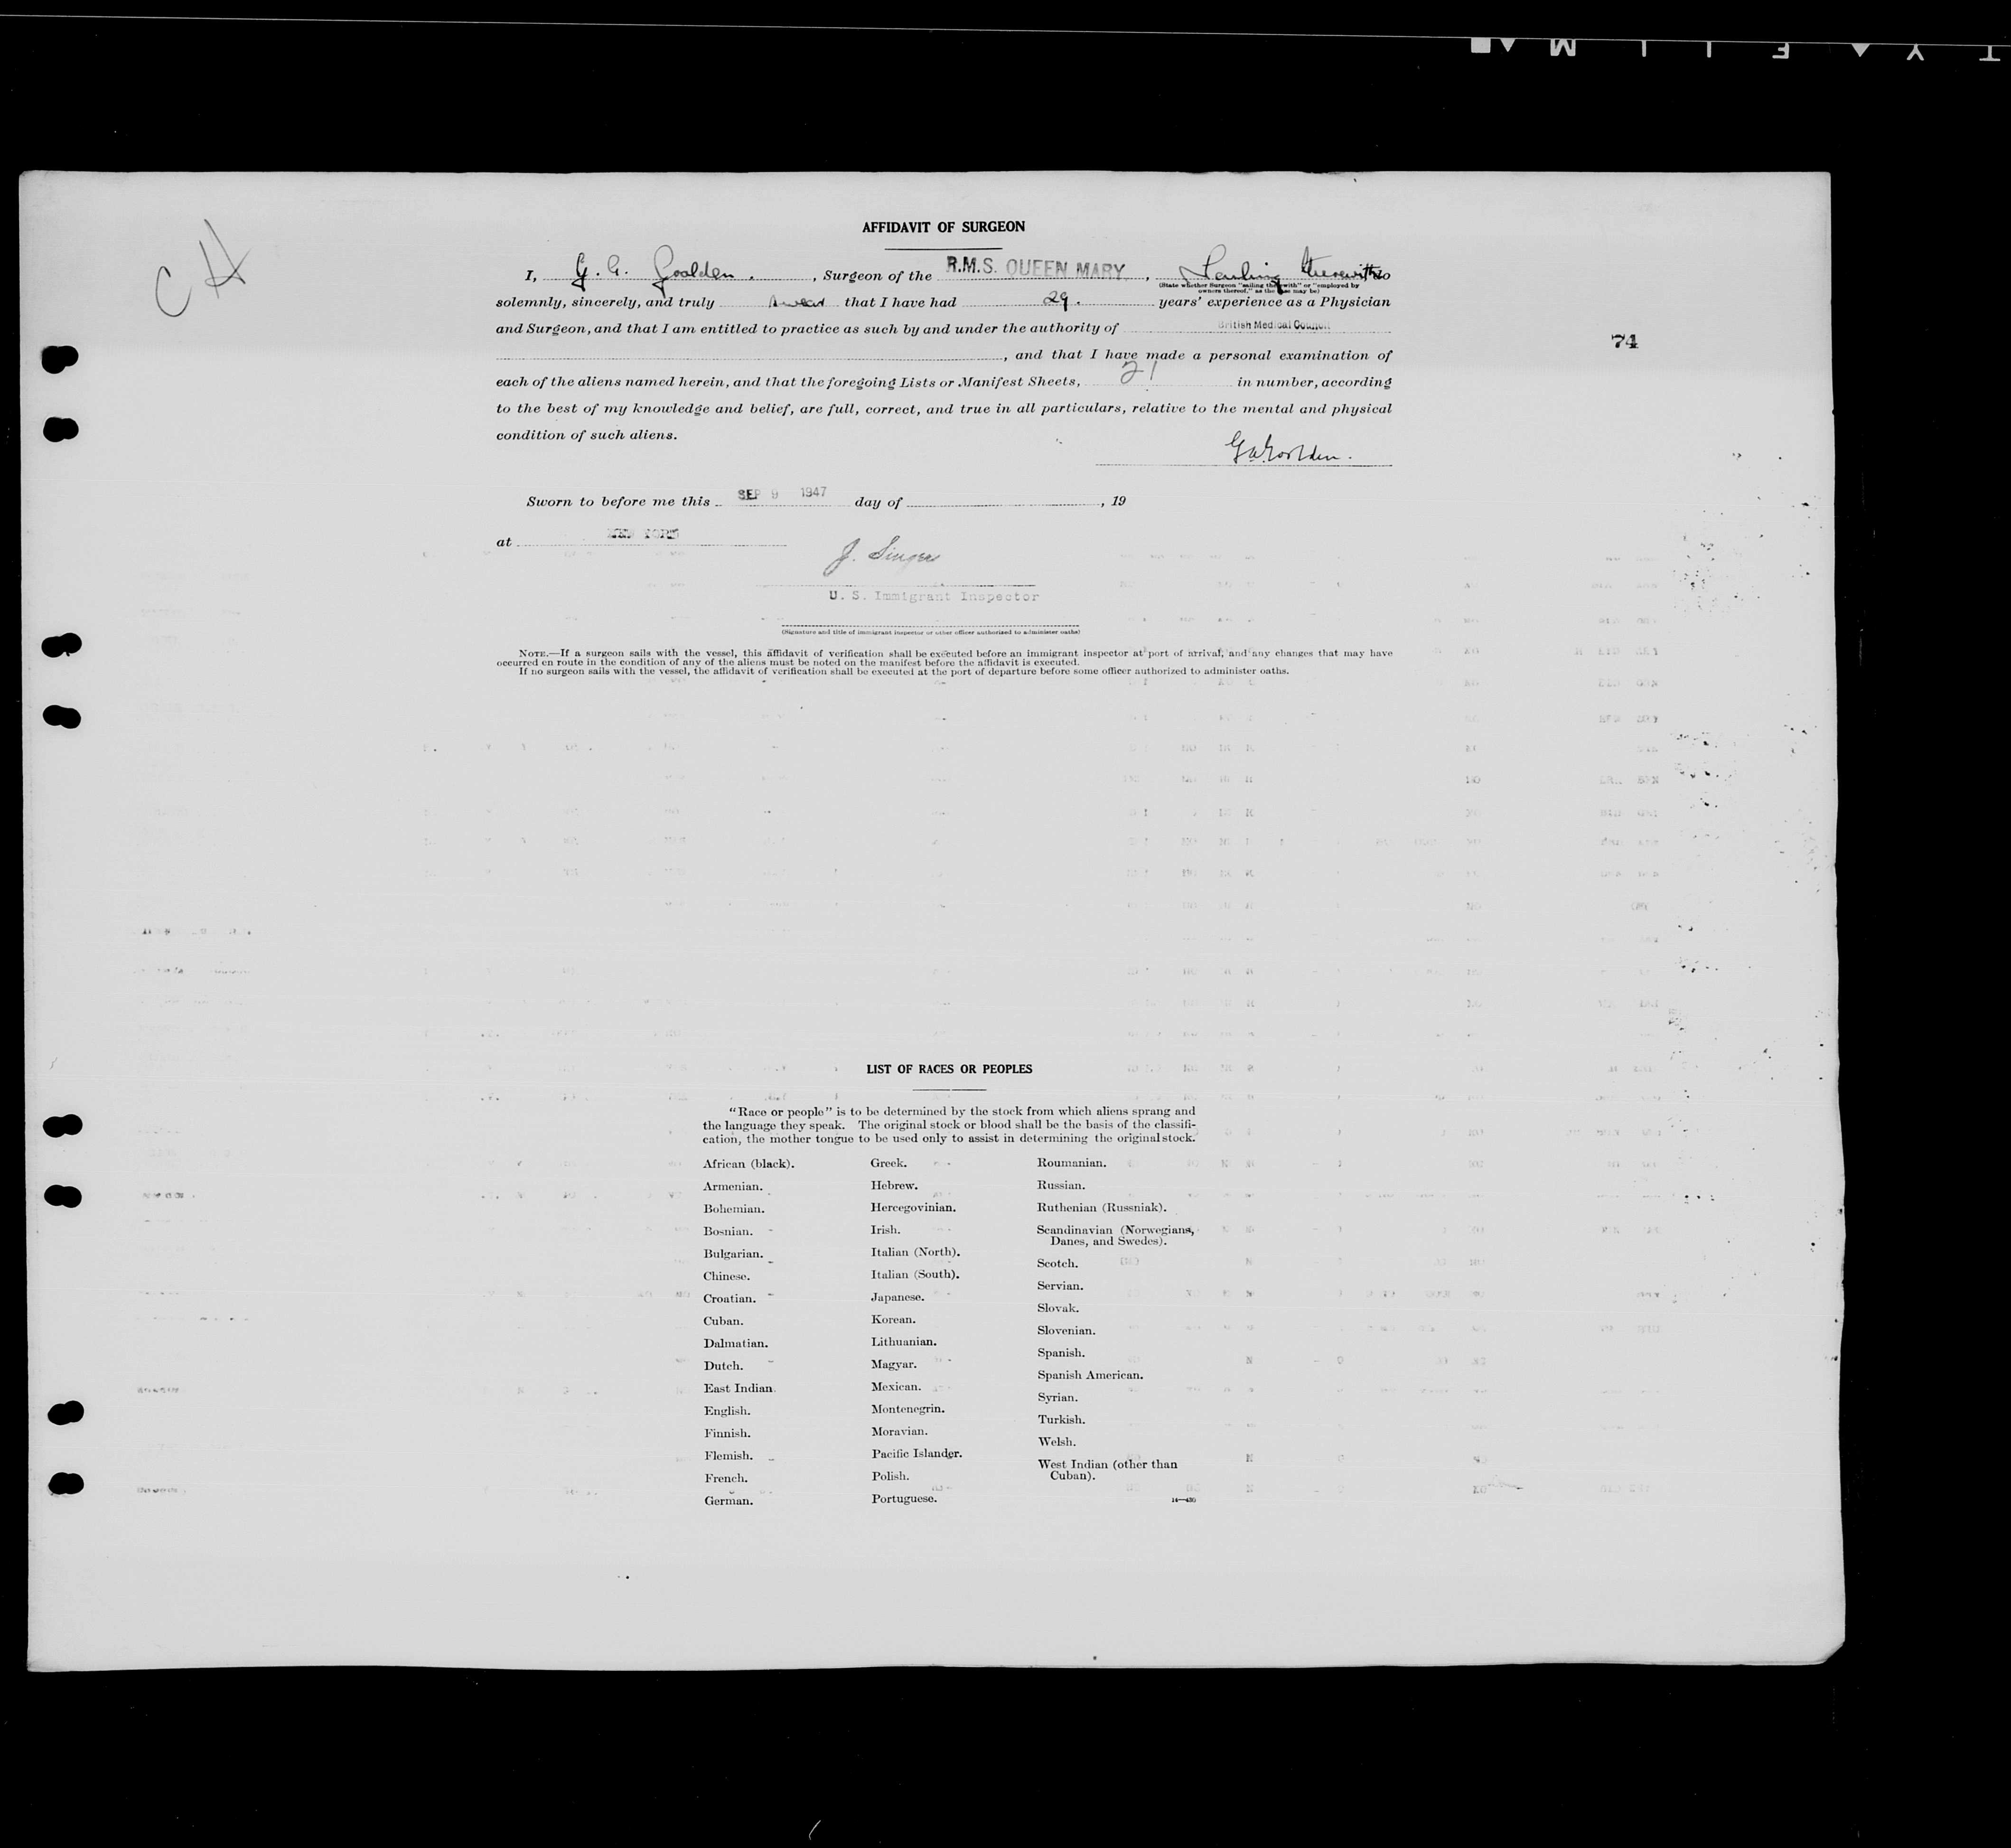Image resolution: width=2011 pixels, height=1848 pixels.
Task: Click 'Bohemian.' in the first column
Action: coord(734,1209)
